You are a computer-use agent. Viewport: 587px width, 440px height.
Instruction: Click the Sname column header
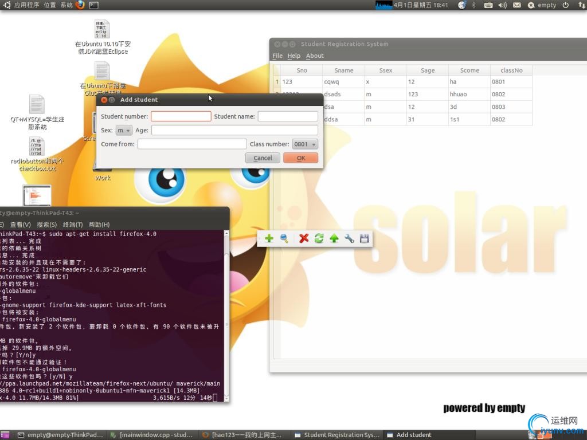pos(344,70)
